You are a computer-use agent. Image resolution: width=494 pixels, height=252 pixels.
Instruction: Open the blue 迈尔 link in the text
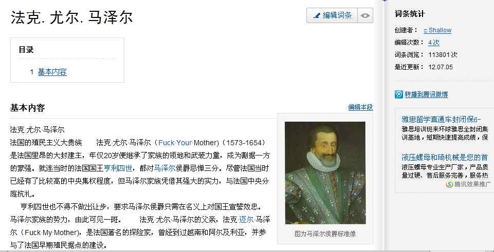coord(246,220)
